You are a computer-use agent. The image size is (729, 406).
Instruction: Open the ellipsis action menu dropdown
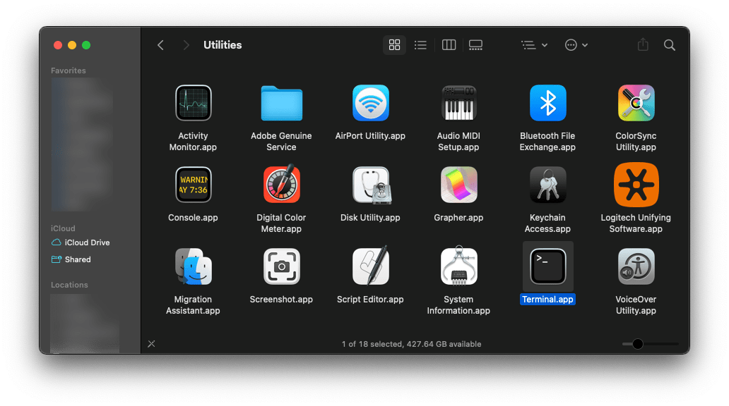(x=576, y=45)
